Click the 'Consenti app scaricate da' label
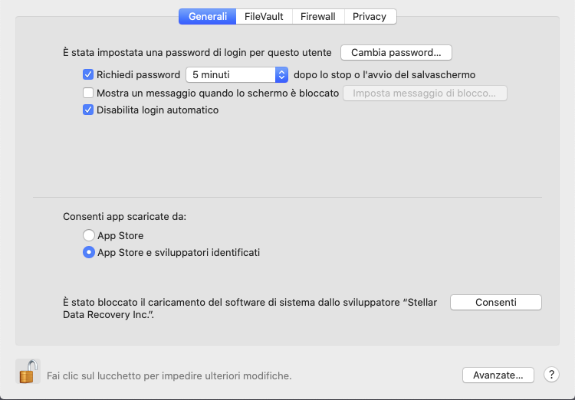 pyautogui.click(x=124, y=217)
